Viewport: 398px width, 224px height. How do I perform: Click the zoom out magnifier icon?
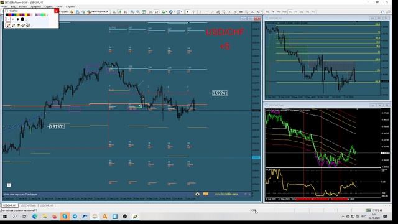click(x=138, y=12)
